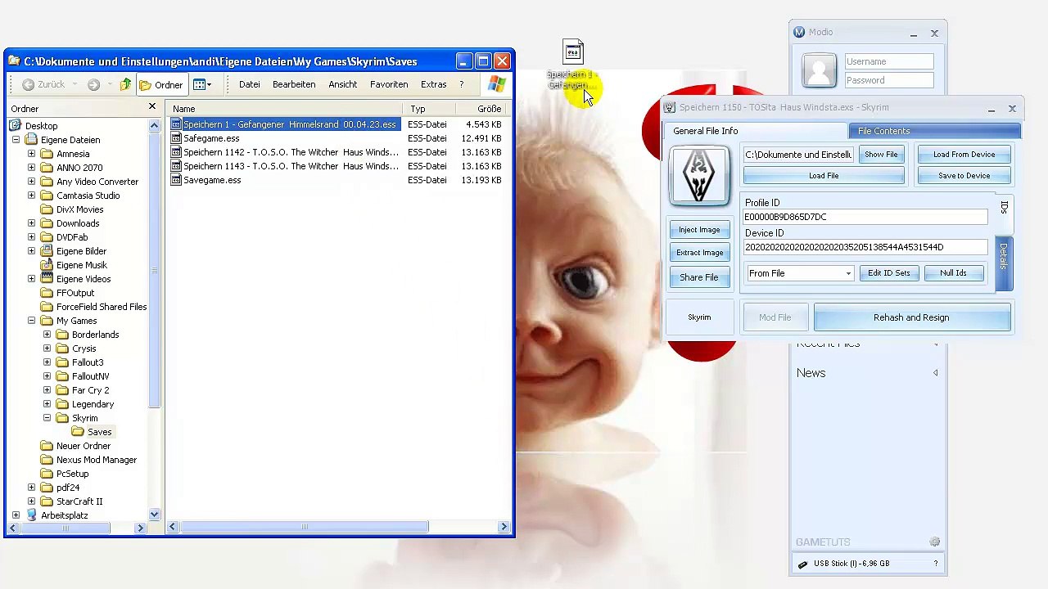Go back with the Zurück button
The width and height of the screenshot is (1048, 589).
[x=44, y=84]
